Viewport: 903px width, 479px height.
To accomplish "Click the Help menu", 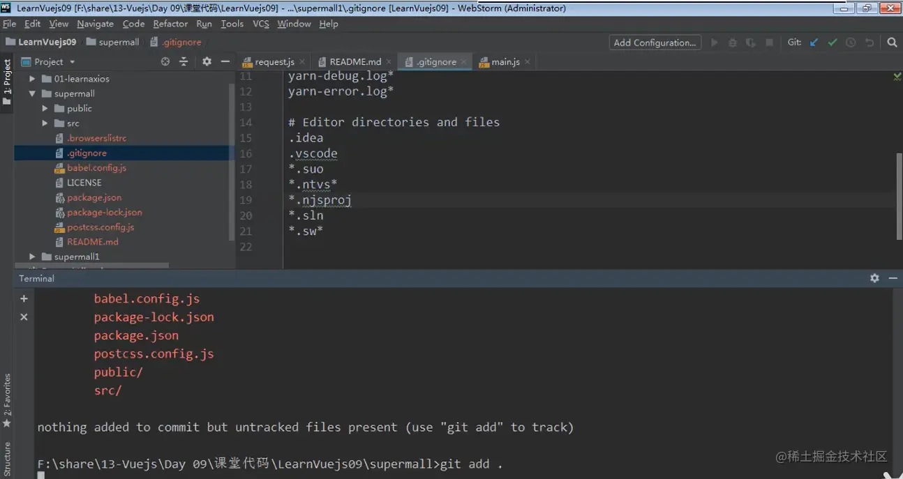I will [329, 24].
